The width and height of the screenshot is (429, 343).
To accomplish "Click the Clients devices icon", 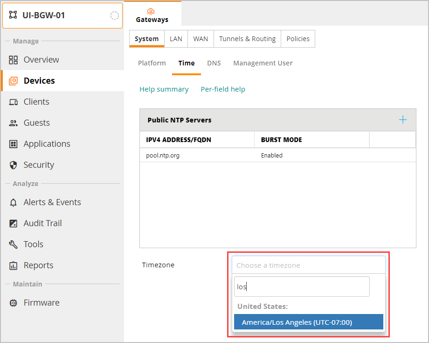I will click(x=14, y=102).
